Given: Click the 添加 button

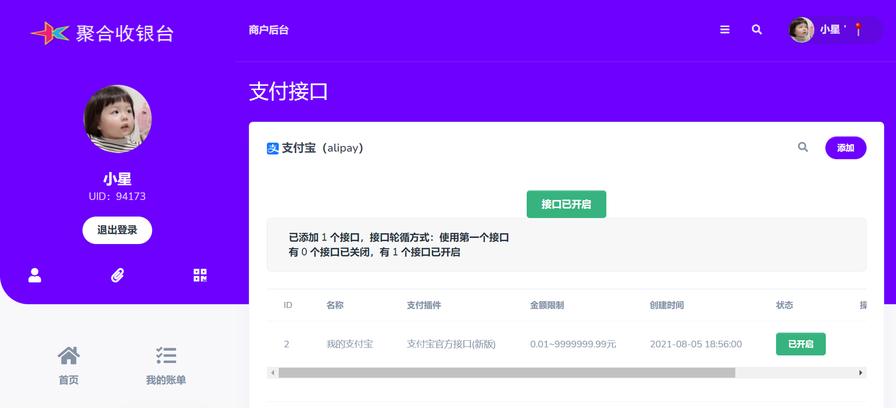Looking at the screenshot, I should pyautogui.click(x=845, y=148).
